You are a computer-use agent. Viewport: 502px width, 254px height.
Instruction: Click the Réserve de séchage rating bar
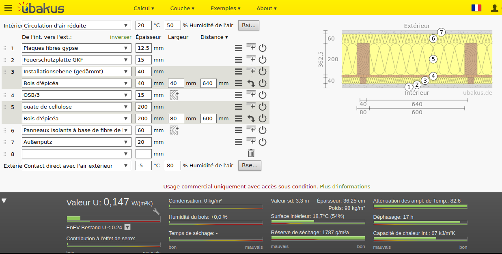[318, 238]
